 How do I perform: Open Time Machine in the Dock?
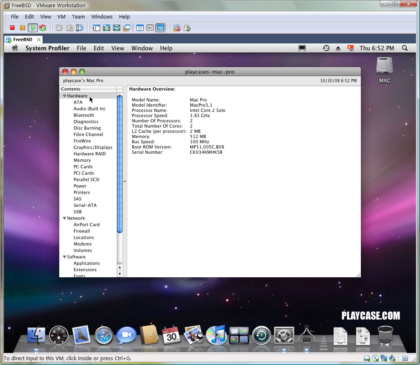261,335
